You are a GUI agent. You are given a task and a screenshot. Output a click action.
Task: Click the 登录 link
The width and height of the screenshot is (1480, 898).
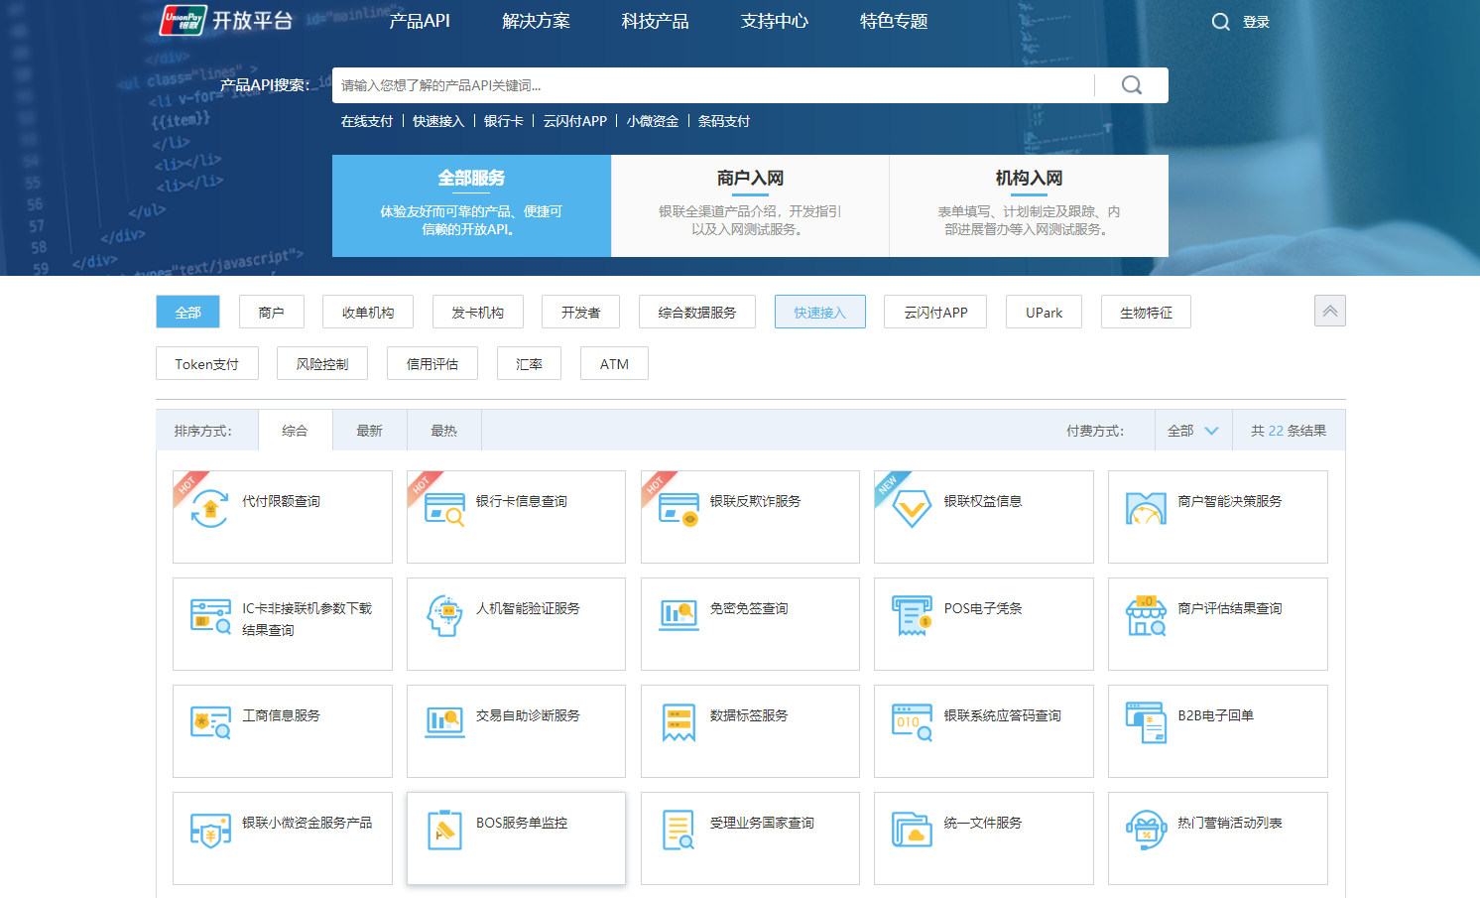[1256, 22]
